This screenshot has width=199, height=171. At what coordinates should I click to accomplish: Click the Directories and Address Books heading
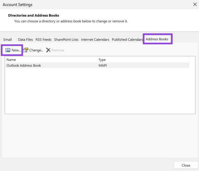tap(33, 15)
